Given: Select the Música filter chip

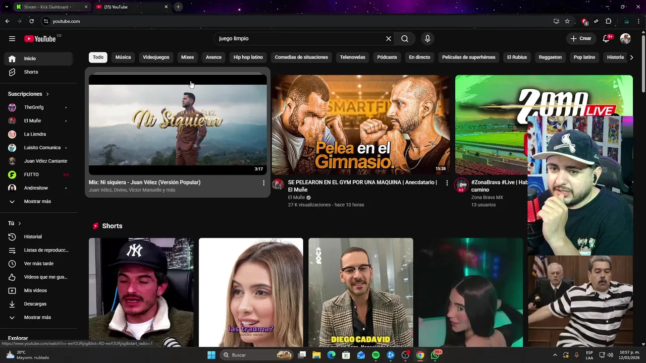Looking at the screenshot, I should 123,57.
